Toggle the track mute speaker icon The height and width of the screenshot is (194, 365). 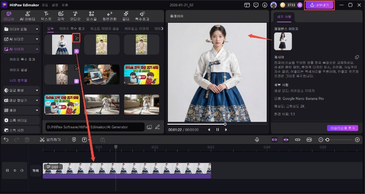click(x=23, y=171)
